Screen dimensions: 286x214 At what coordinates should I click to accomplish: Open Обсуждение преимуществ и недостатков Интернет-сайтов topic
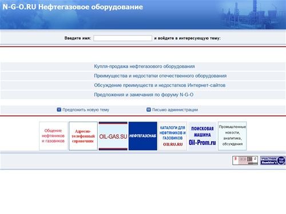click(160, 85)
